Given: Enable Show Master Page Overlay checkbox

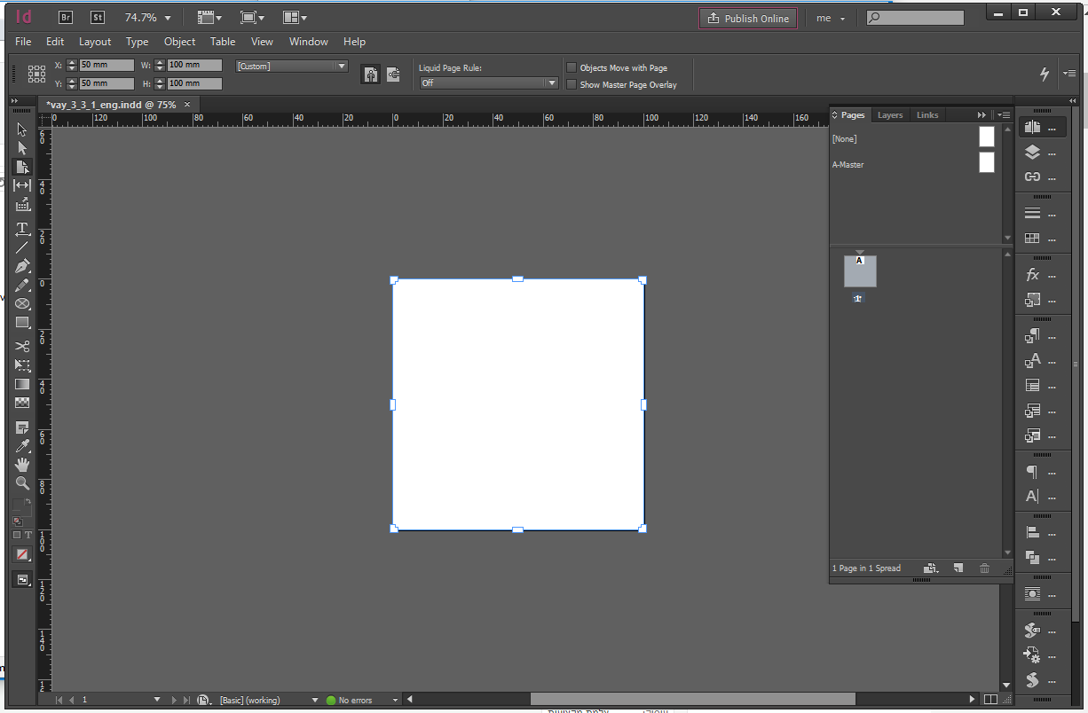Looking at the screenshot, I should pos(572,84).
